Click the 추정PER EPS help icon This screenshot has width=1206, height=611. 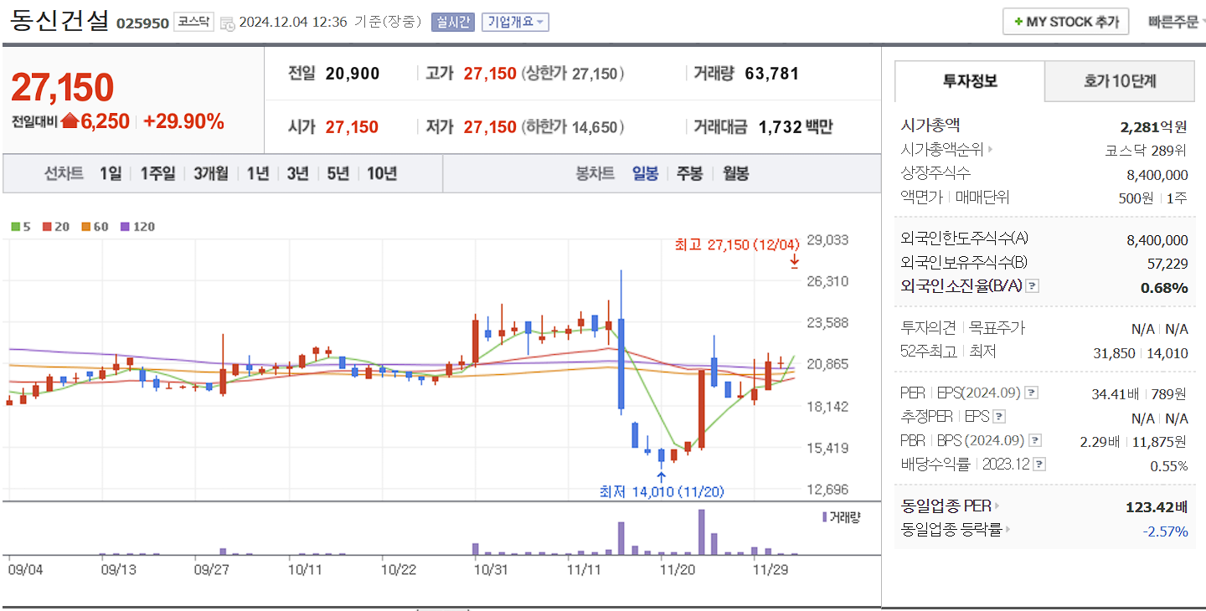point(999,417)
